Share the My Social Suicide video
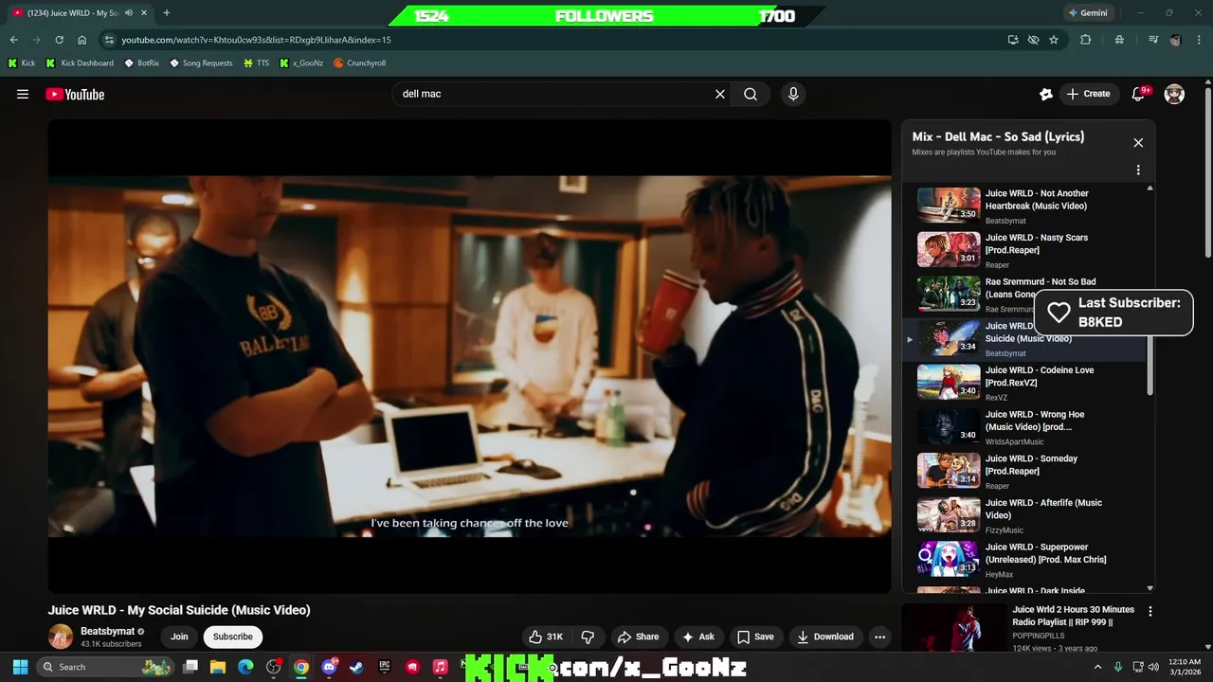 638,637
